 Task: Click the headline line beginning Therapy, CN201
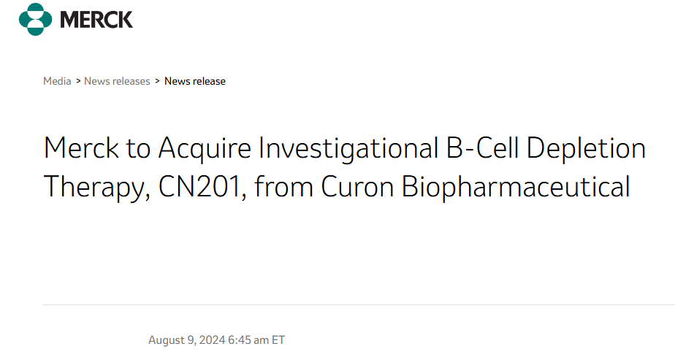point(337,187)
